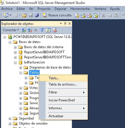Select the Objetos de servidor item
This screenshot has height=128, width=125.
pyautogui.click(x=33, y=123)
